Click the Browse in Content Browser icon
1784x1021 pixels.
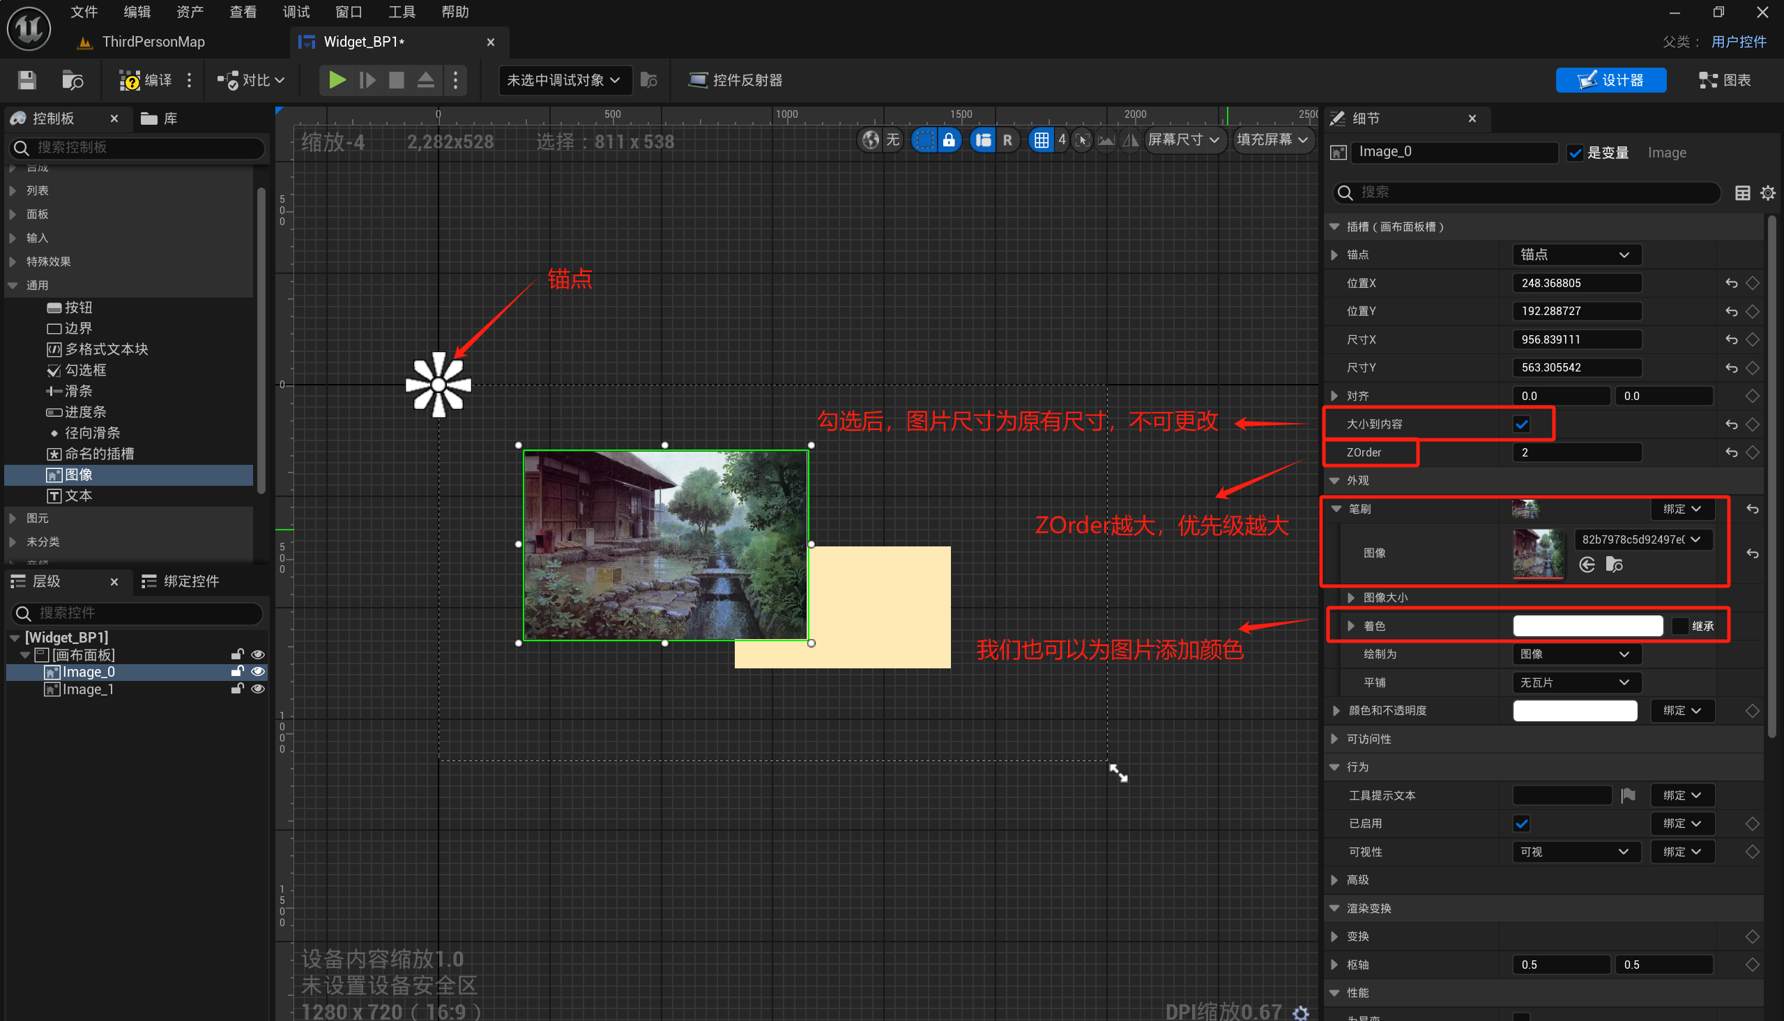pyautogui.click(x=73, y=80)
